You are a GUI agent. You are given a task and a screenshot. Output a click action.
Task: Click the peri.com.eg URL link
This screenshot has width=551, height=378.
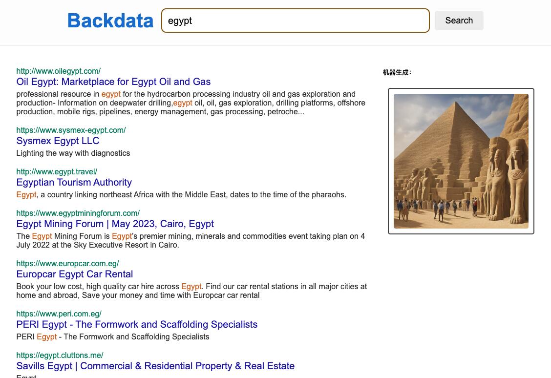click(x=59, y=314)
